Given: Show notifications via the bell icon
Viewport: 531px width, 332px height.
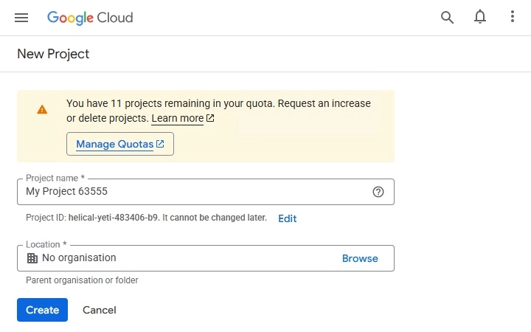Looking at the screenshot, I should pos(480,18).
